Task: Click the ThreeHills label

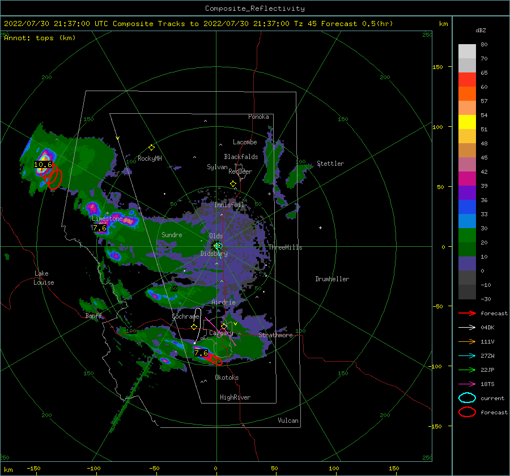Action: tap(285, 247)
